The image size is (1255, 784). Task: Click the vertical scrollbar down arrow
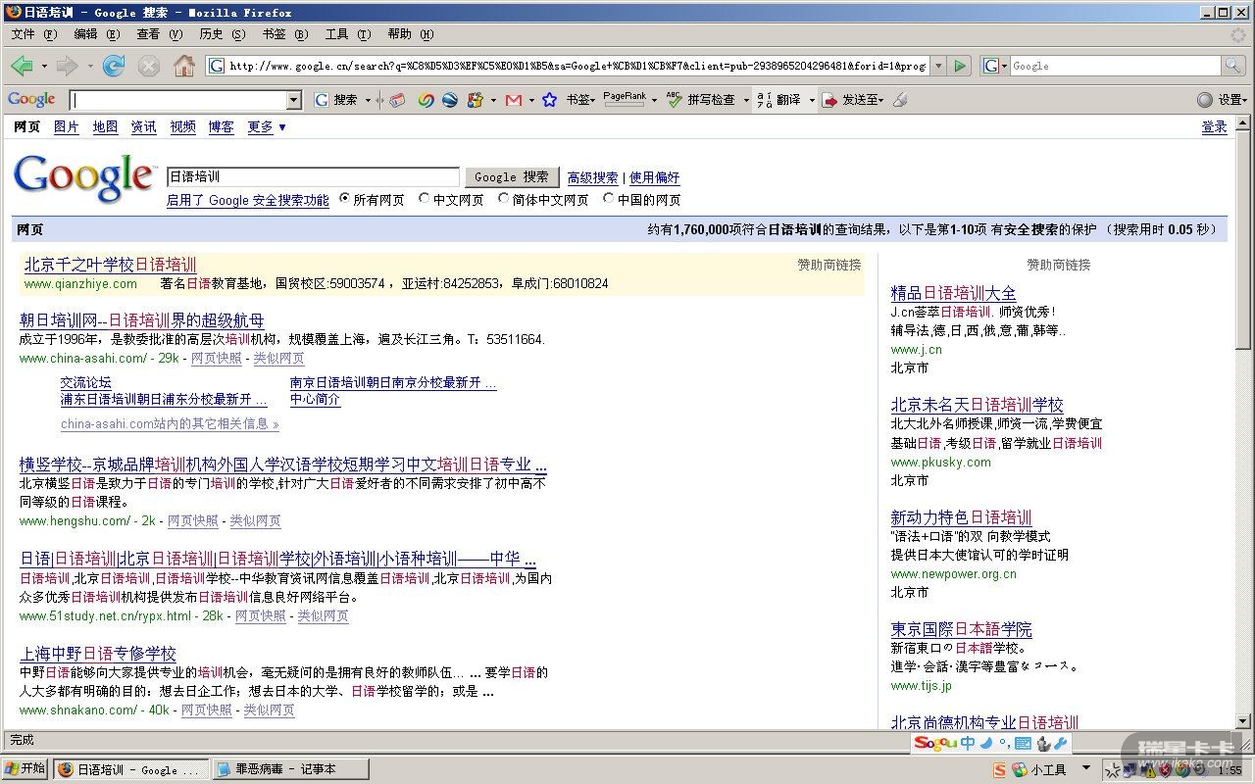point(1244,721)
